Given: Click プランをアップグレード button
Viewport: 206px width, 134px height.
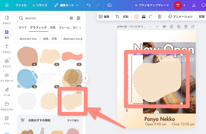Looking at the screenshot, I should point(152,5).
